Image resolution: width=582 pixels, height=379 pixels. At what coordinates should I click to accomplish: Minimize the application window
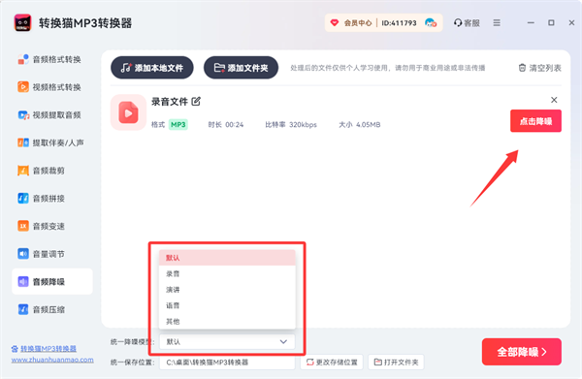pyautogui.click(x=531, y=23)
